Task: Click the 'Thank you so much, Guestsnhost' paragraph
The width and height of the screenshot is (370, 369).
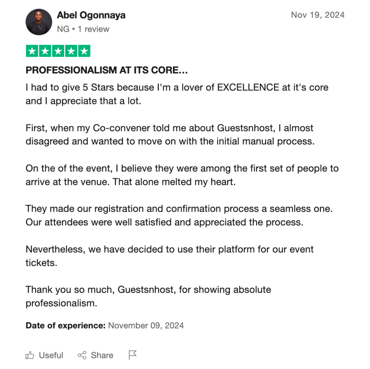Action: (148, 296)
